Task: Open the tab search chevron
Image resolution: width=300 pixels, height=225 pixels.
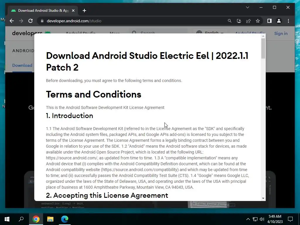Action: coord(247,7)
